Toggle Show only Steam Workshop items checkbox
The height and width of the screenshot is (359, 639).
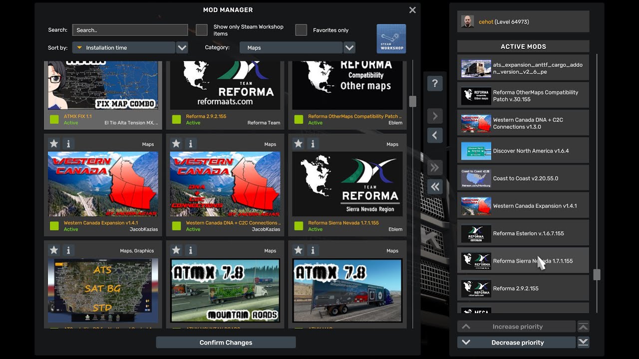202,30
